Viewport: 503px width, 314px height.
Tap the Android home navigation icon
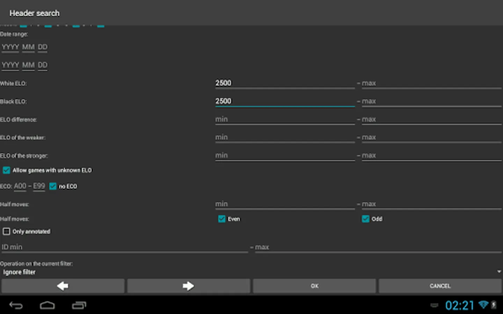coord(47,306)
